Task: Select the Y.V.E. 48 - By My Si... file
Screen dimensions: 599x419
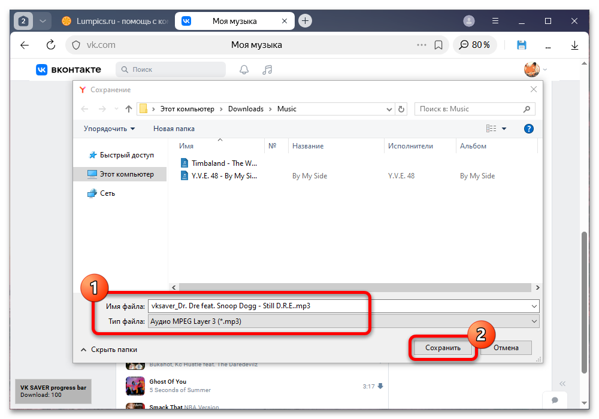Action: coord(219,176)
